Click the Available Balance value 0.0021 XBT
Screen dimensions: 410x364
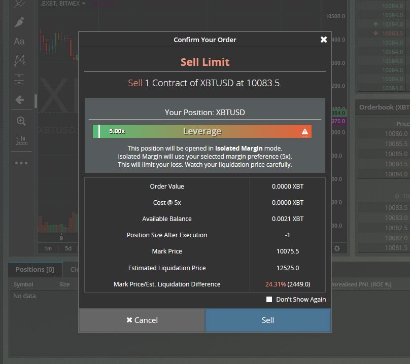(288, 219)
